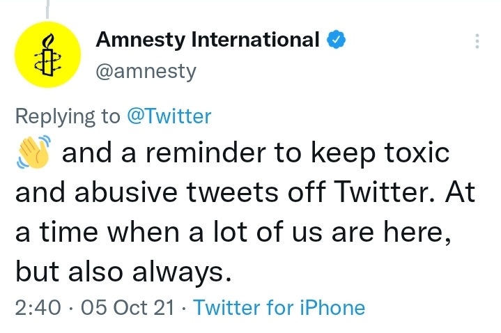Visit the @amnesty handle profile
This screenshot has width=501, height=333.
[x=146, y=71]
